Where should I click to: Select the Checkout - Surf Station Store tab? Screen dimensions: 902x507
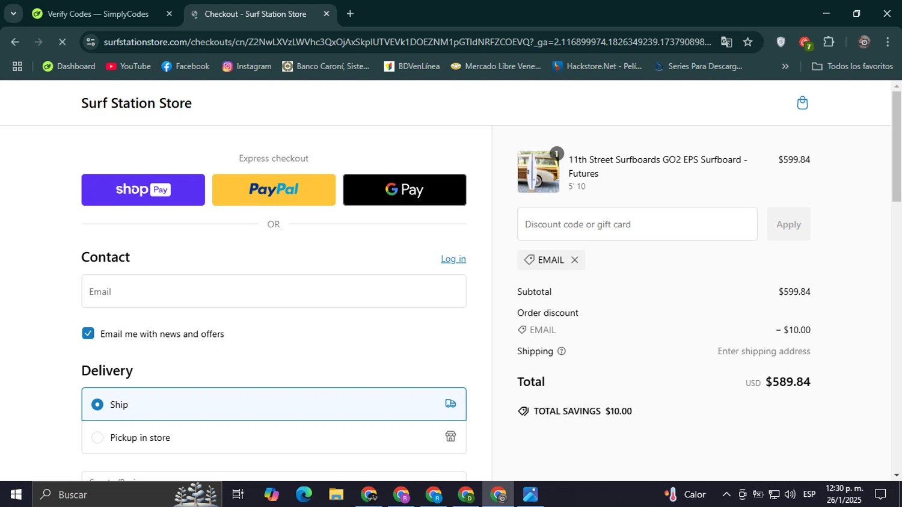(256, 14)
